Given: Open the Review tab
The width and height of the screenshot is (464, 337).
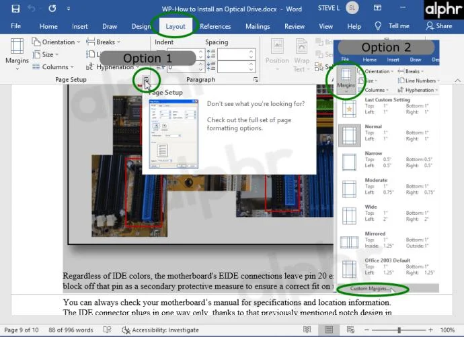Looking at the screenshot, I should (x=295, y=26).
